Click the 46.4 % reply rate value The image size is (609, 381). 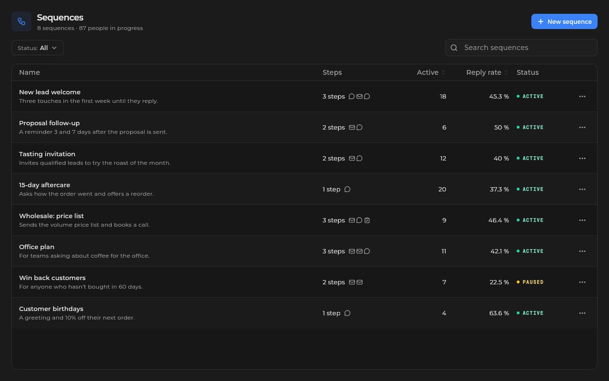499,220
